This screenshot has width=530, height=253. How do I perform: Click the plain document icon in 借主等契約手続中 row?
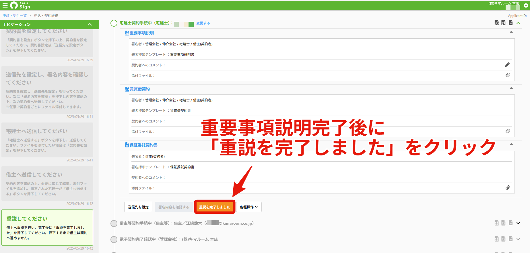pos(510,223)
